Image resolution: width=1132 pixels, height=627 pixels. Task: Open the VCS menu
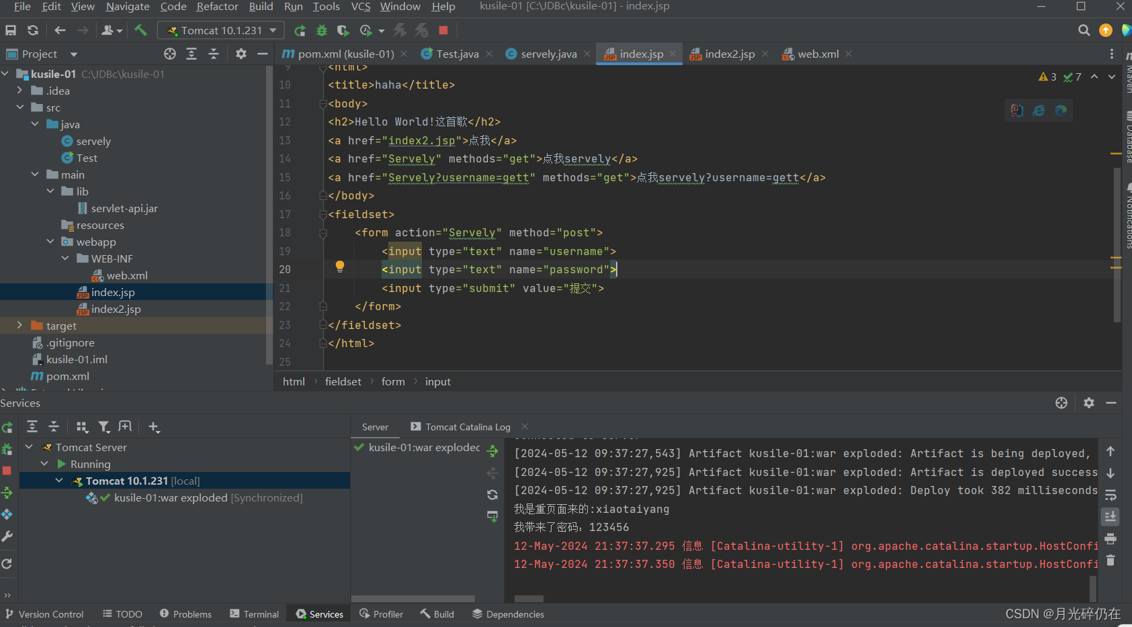click(361, 7)
